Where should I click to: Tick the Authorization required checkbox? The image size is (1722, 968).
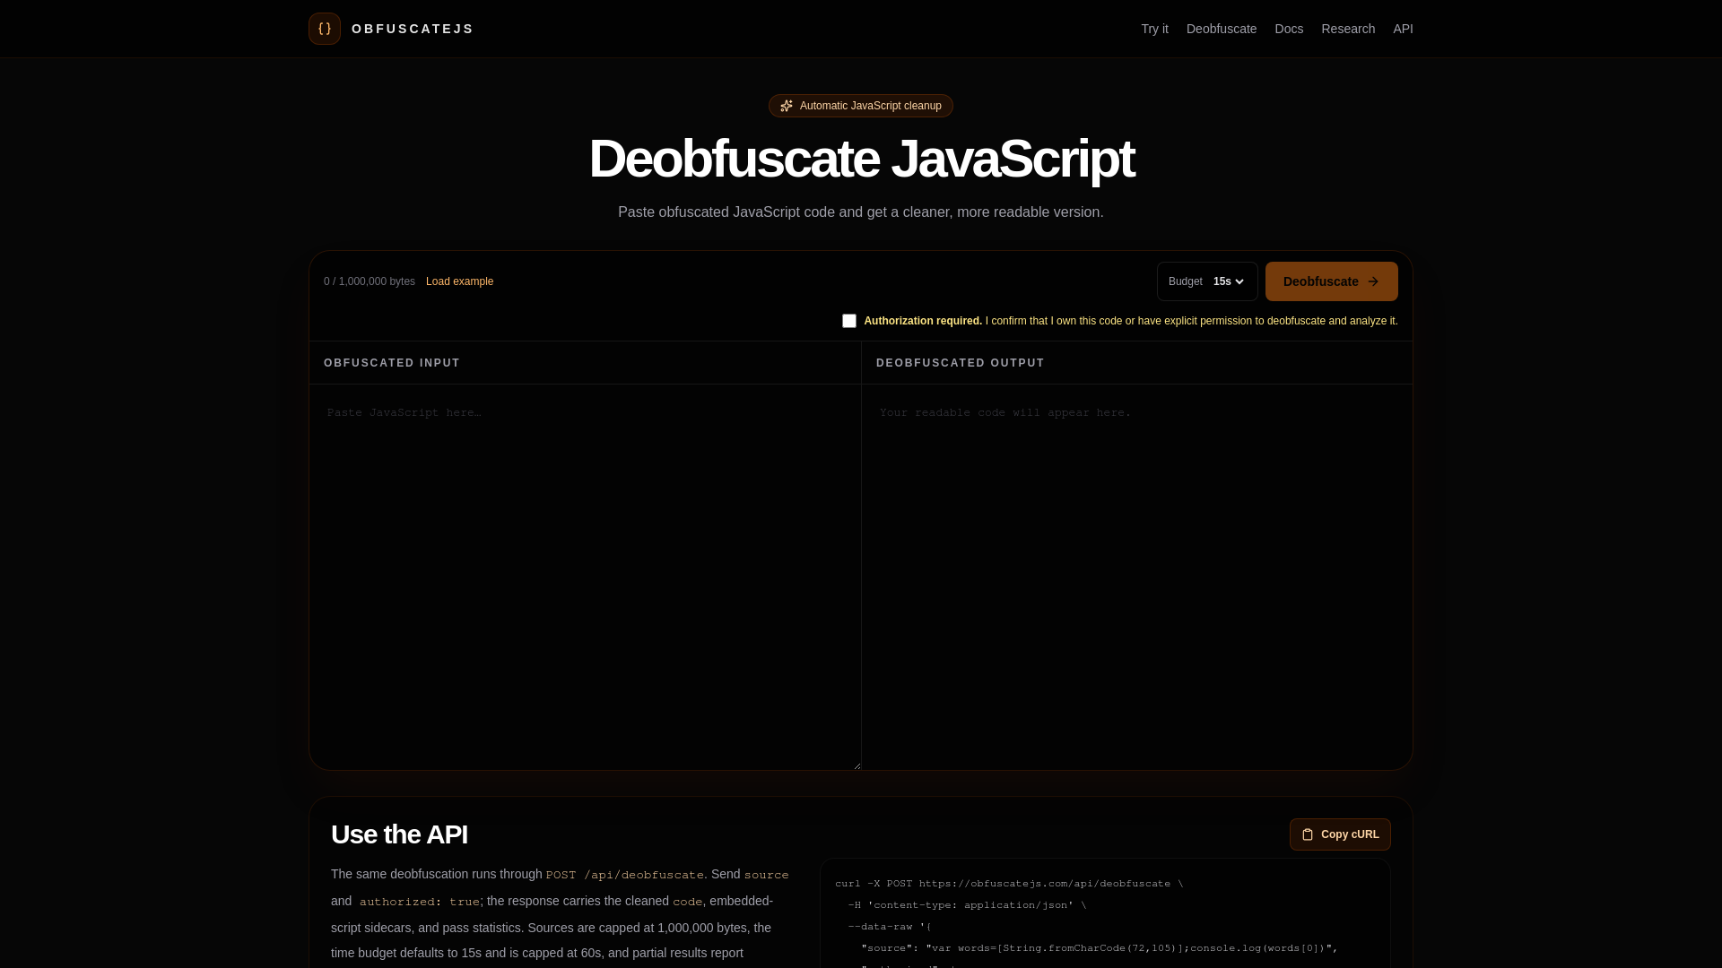point(849,321)
